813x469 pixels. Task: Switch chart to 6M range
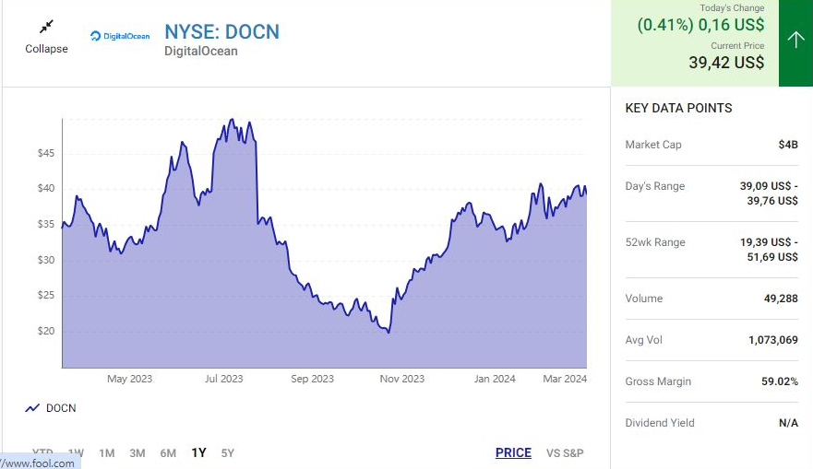pos(168,452)
